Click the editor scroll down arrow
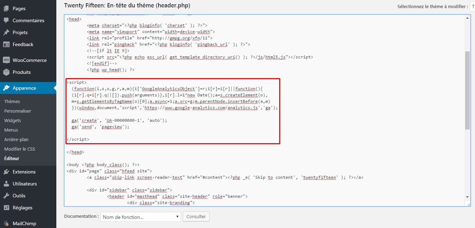 point(467,197)
